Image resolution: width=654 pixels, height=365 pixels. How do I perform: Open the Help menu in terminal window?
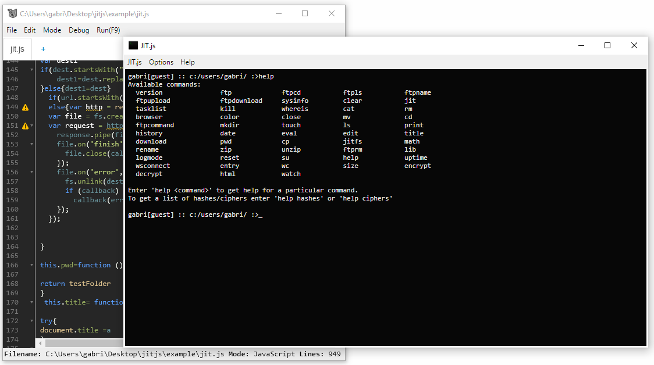point(187,62)
